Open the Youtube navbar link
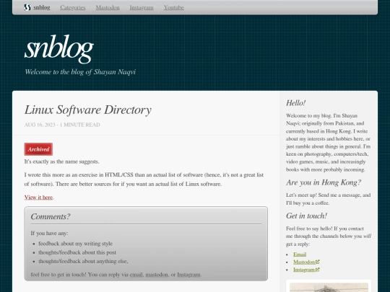Viewport: 390px width, 292px height. point(173,7)
